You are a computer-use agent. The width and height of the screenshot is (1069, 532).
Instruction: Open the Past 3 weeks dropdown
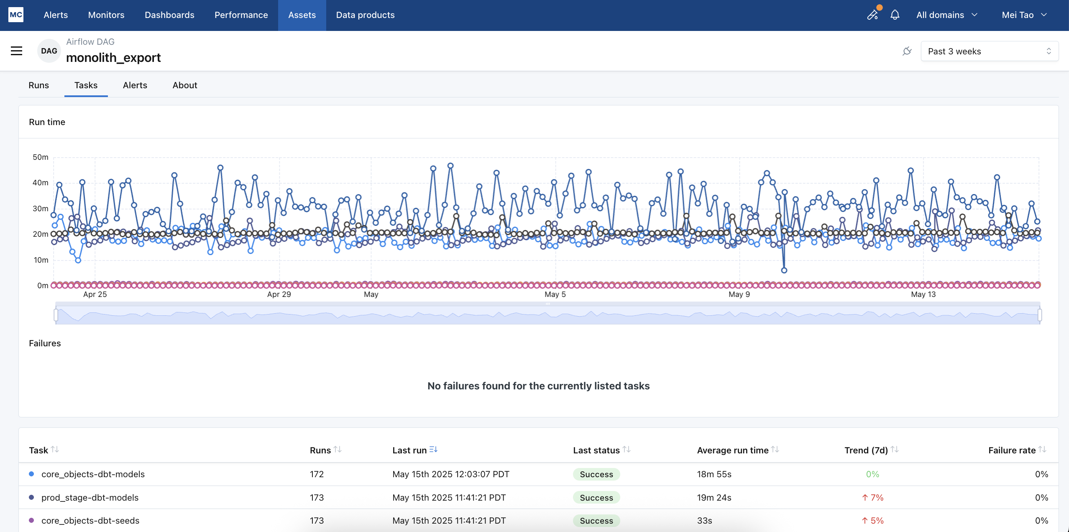989,51
